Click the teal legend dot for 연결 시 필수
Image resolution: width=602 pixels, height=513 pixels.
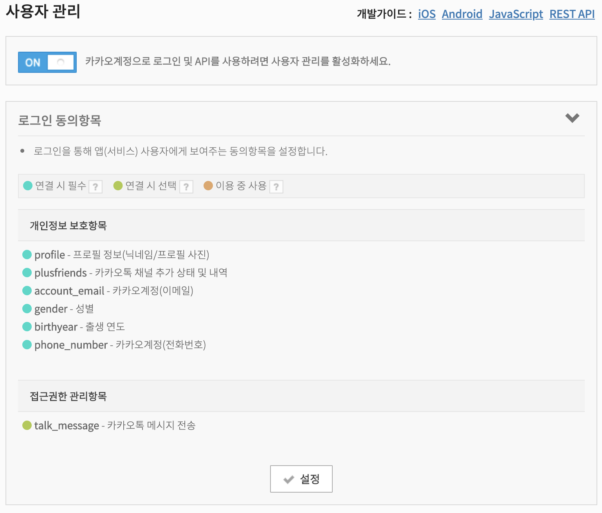27,186
